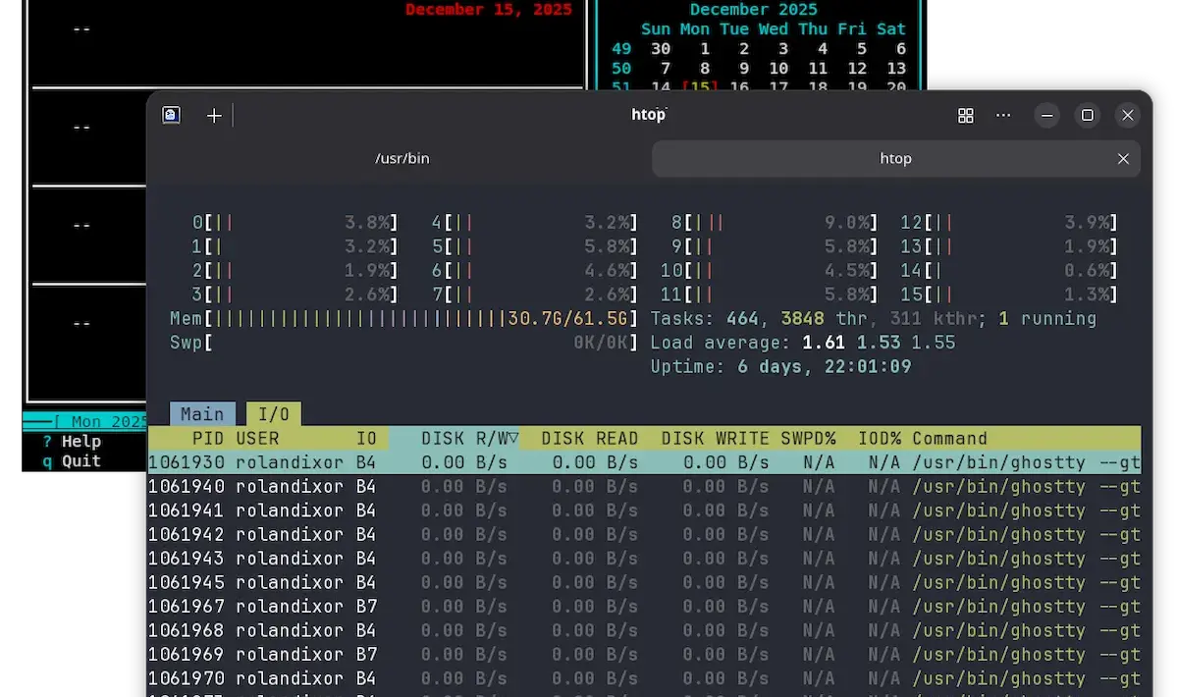Switch to the Main tab in htop
This screenshot has height=697, width=1178.
click(x=202, y=414)
